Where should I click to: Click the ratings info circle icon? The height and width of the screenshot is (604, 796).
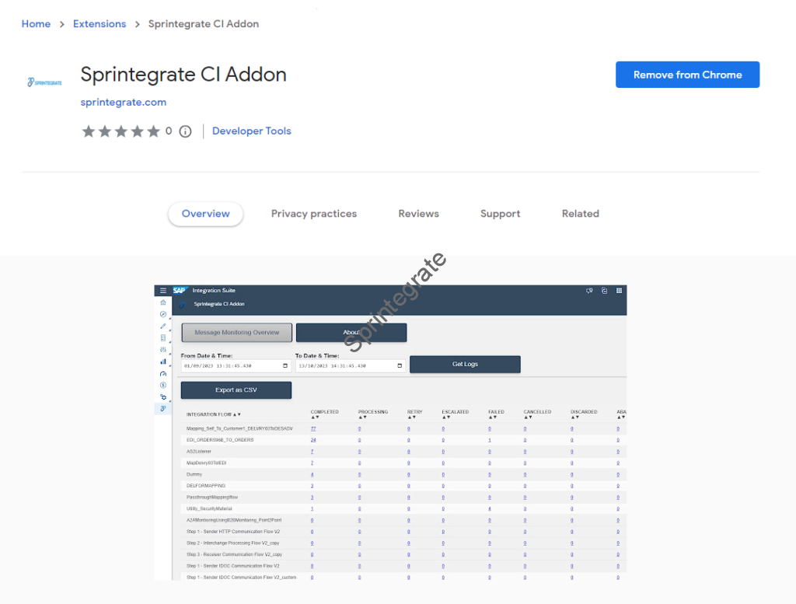[x=185, y=131]
